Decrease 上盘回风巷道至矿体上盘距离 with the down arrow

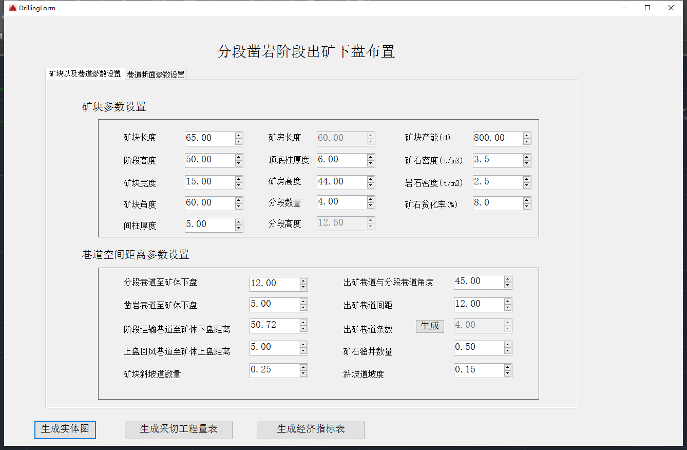click(x=303, y=351)
